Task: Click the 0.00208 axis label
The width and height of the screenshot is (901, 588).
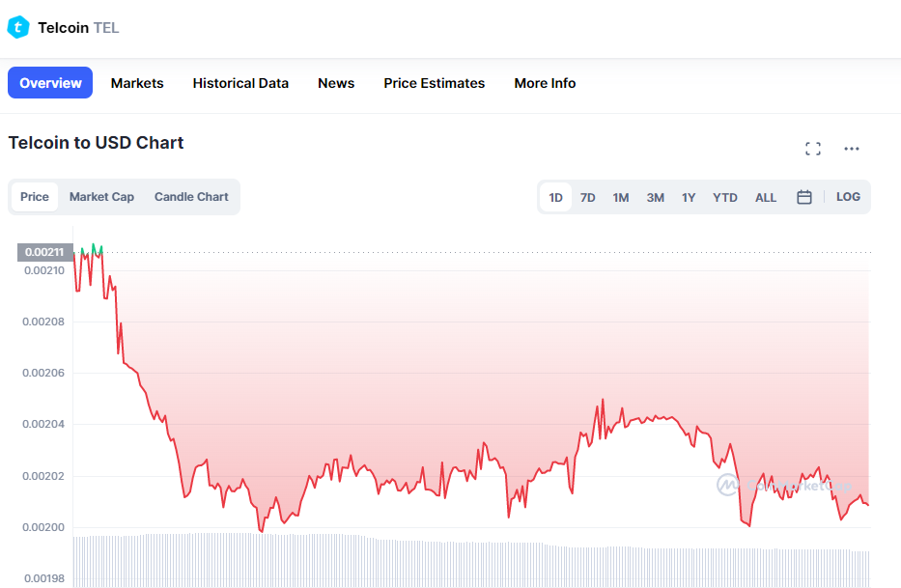Action: [x=43, y=322]
